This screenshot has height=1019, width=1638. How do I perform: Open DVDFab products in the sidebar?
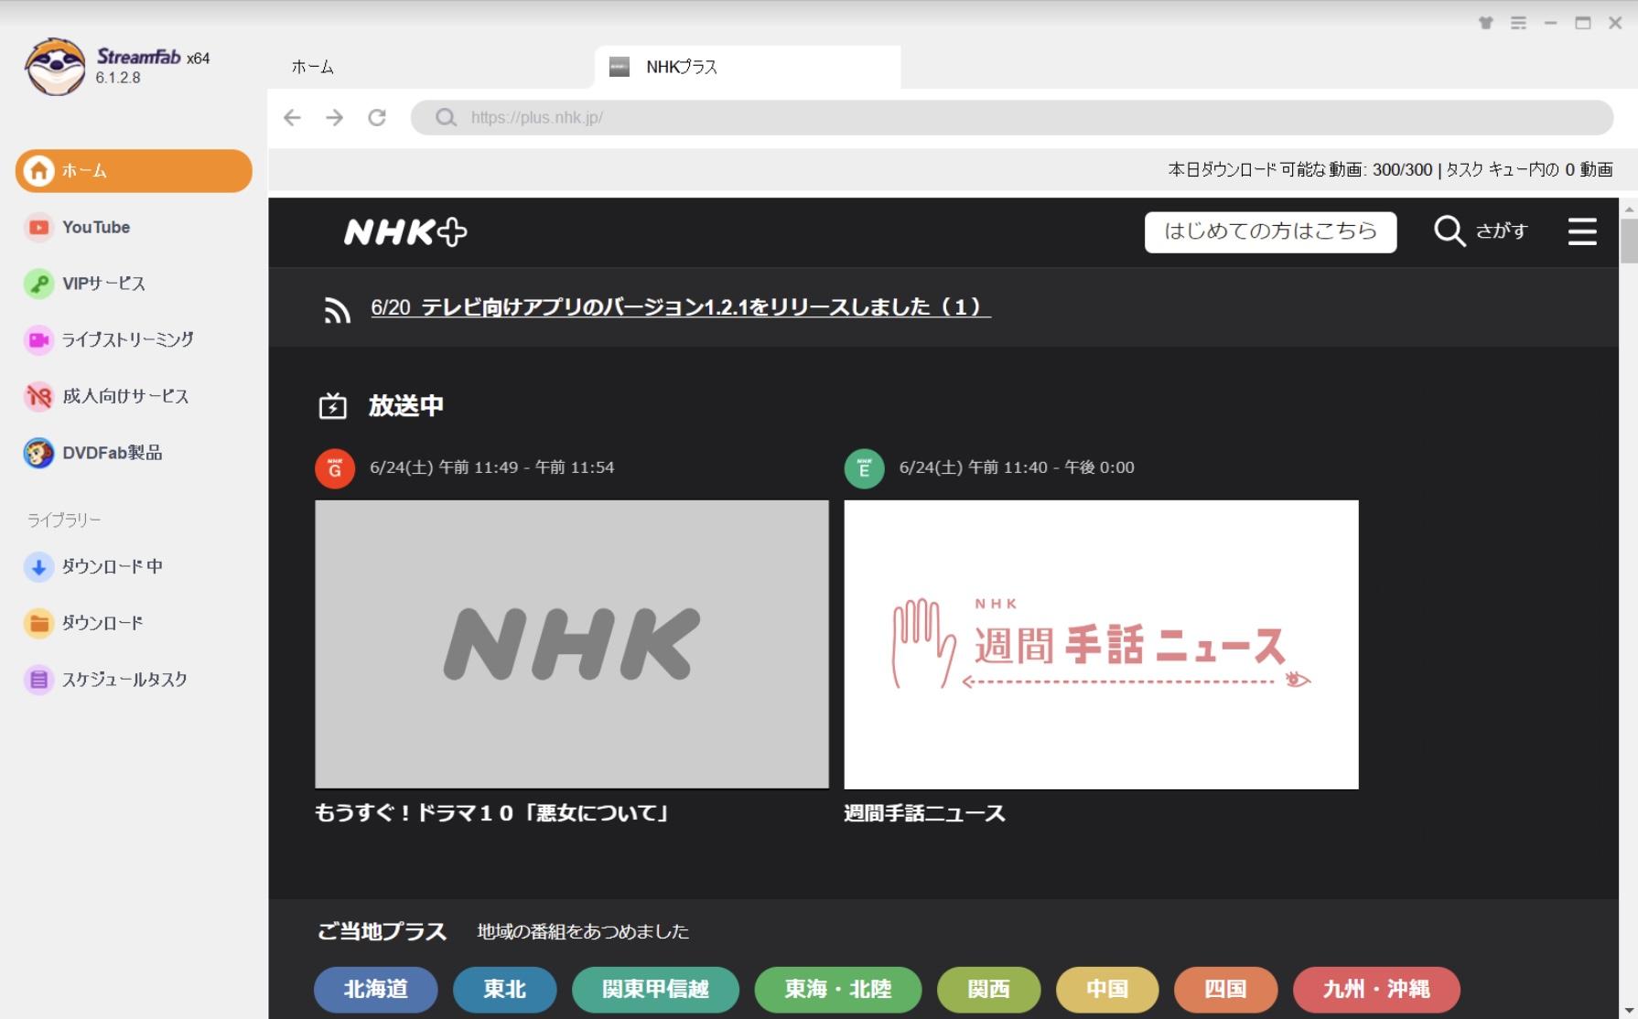(112, 453)
